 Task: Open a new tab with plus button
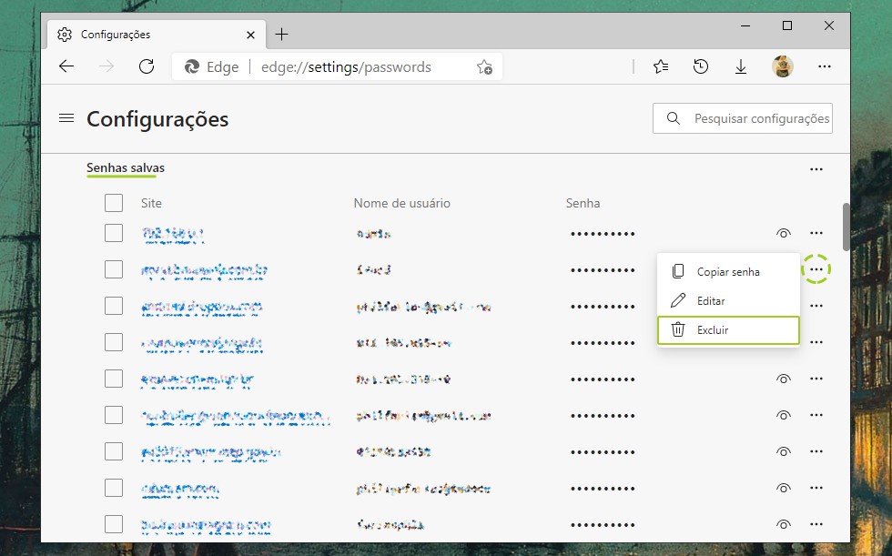(x=282, y=35)
